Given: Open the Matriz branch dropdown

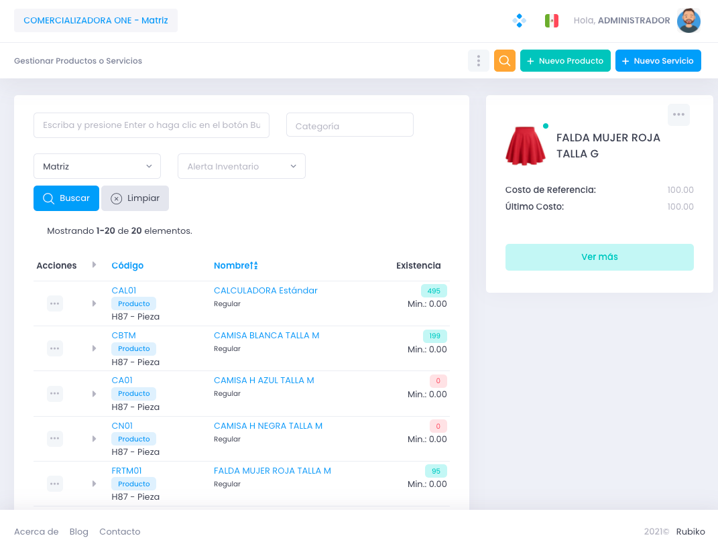Looking at the screenshot, I should (x=97, y=165).
